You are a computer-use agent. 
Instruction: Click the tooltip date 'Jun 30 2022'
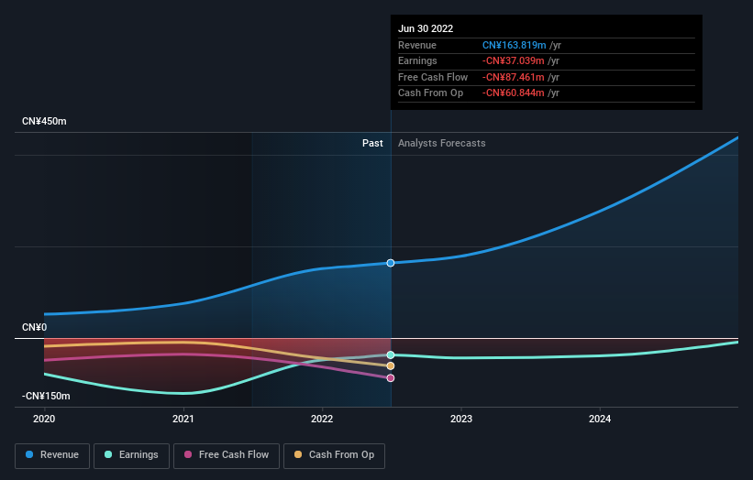pos(426,28)
